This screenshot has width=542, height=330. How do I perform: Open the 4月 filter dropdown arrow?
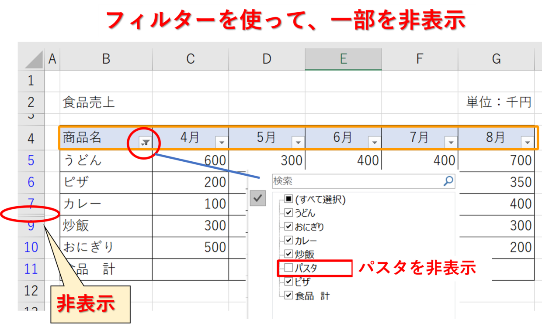[x=222, y=143]
